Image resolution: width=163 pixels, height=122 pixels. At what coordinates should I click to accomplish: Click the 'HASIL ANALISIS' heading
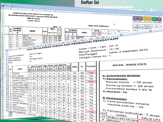pyautogui.click(x=129, y=65)
